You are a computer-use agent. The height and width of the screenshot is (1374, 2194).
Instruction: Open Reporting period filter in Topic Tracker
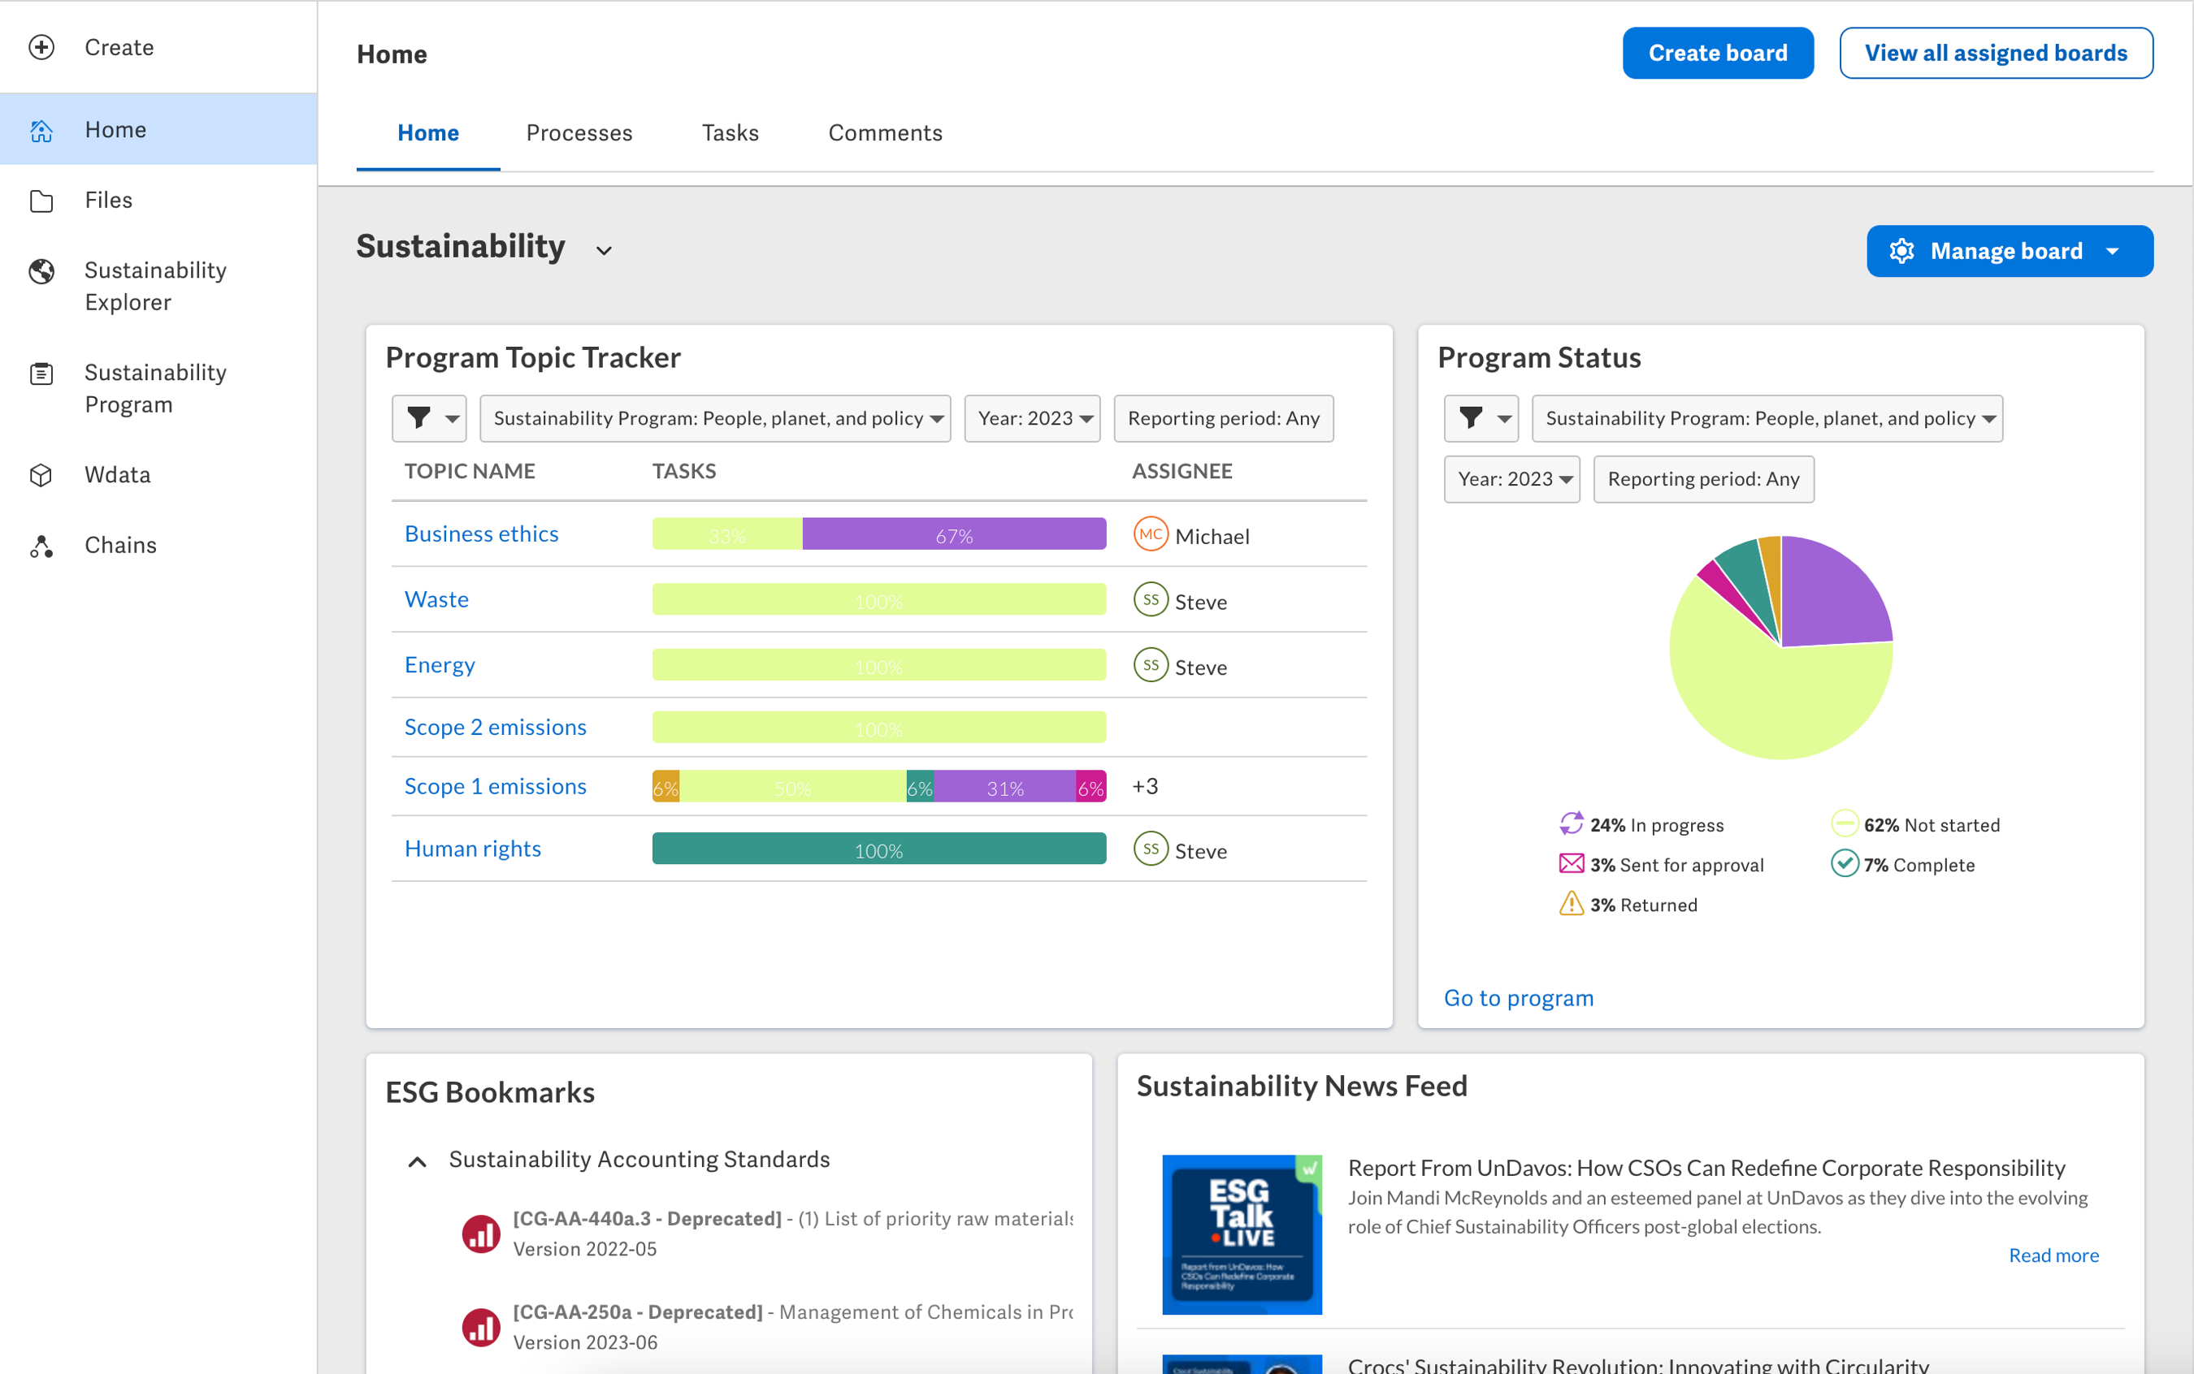tap(1223, 418)
